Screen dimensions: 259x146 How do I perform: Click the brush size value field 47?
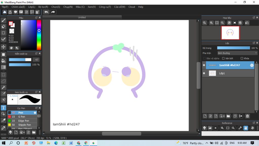click(36, 60)
